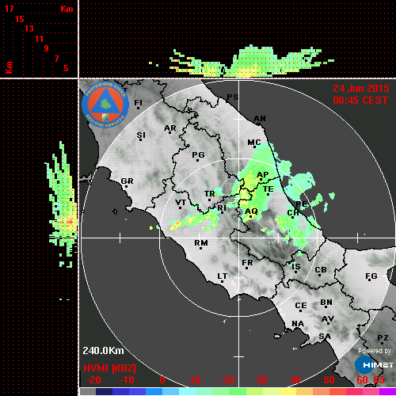The width and height of the screenshot is (396, 396).
Task: Select the NA city marker
Action: tap(298, 324)
